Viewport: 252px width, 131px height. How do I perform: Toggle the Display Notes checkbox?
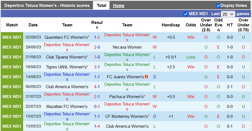[x=218, y=5]
